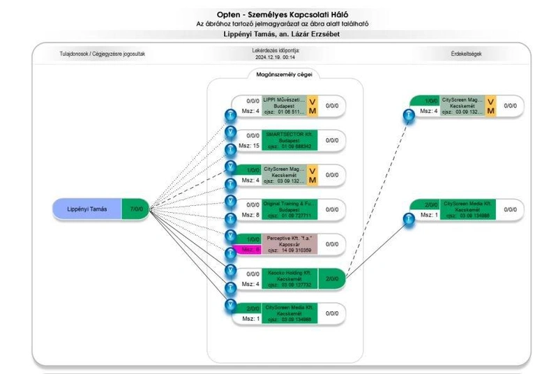Click the 2/0/0 counter on Keocko Holding node
The image size is (558, 374).
point(332,279)
